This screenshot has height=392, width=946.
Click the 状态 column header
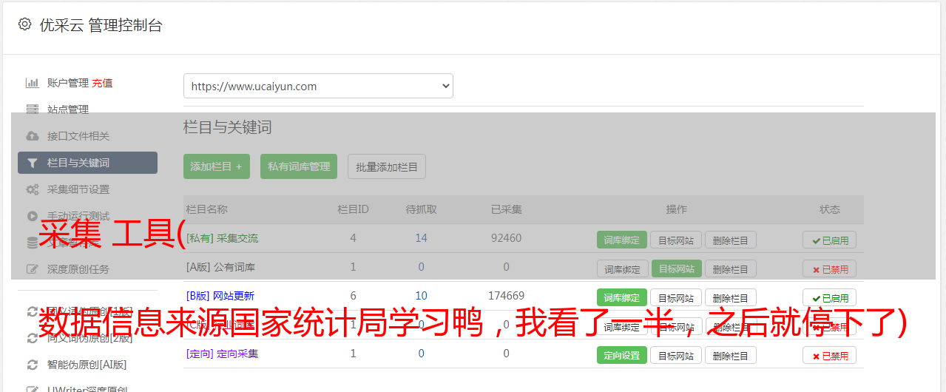[x=829, y=209]
